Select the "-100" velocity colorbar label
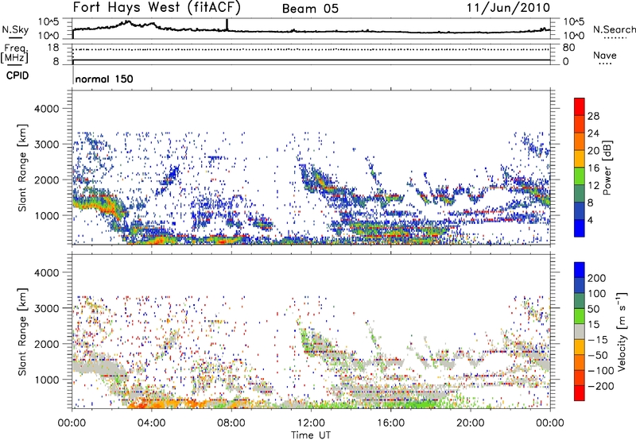636x440 pixels. coord(600,371)
